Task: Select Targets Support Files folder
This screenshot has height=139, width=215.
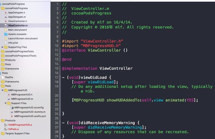Action: tap(17, 133)
